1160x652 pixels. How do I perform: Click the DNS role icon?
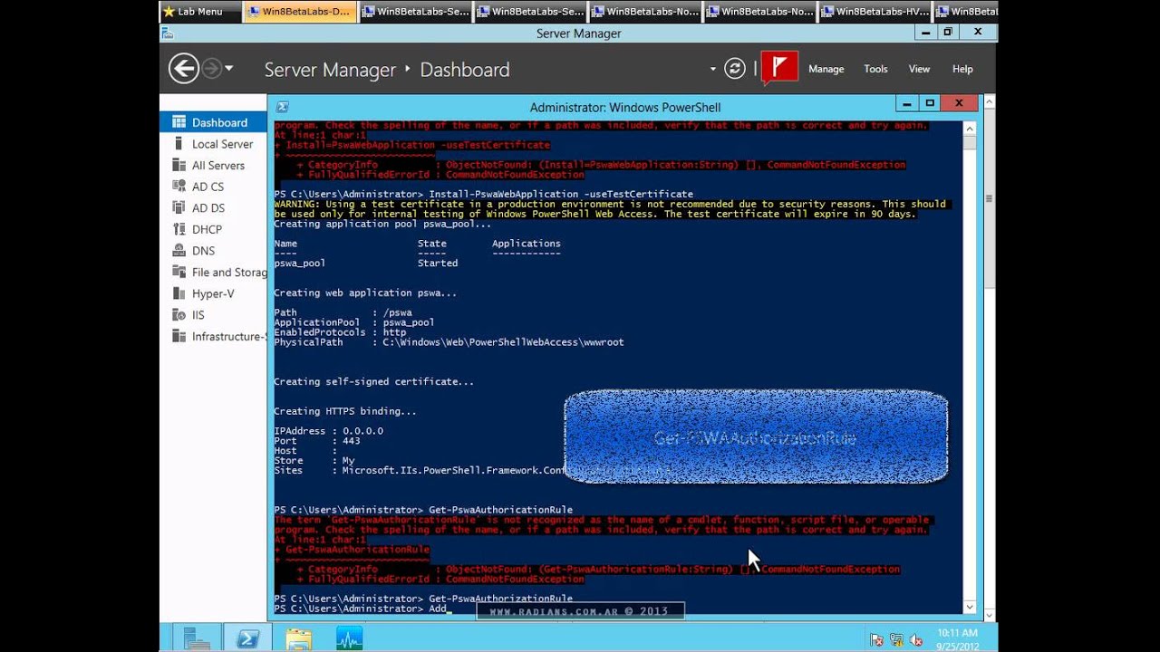click(x=178, y=251)
